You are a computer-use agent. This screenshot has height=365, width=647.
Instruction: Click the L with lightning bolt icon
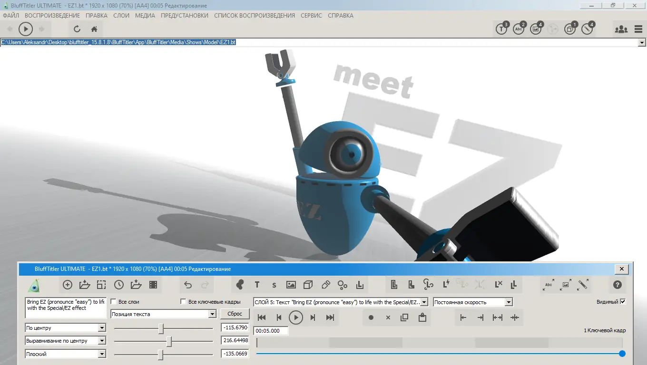point(446,285)
